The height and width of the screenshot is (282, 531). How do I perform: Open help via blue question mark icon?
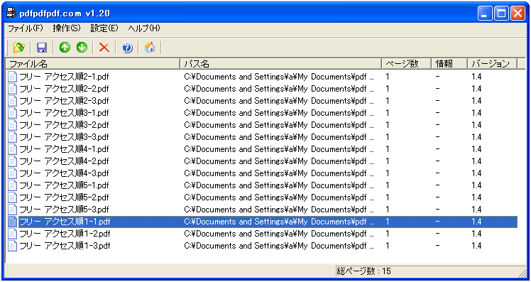(127, 48)
